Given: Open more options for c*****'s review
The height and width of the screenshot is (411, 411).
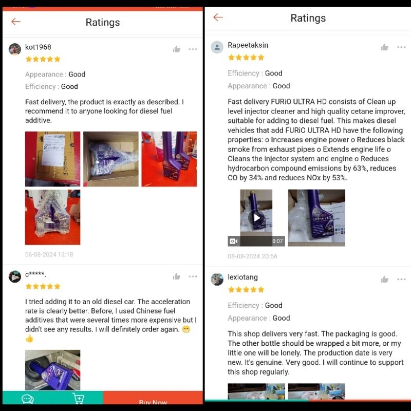Looking at the screenshot, I should click(193, 276).
